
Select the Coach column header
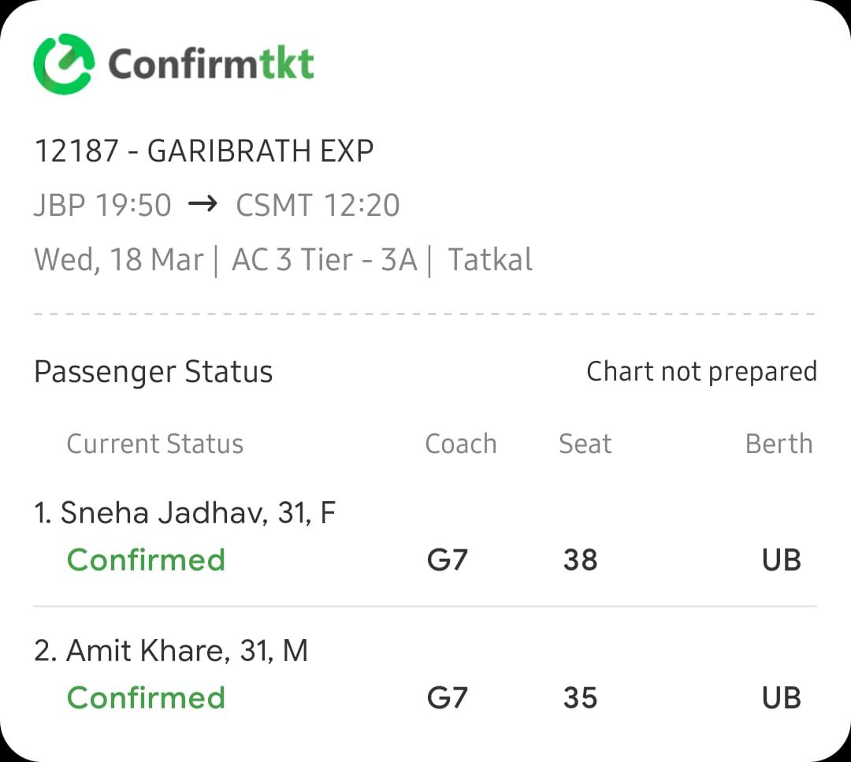point(461,444)
